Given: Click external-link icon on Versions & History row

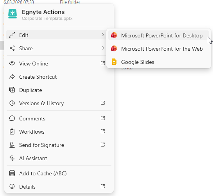Looking at the screenshot, I should pyautogui.click(x=103, y=103).
